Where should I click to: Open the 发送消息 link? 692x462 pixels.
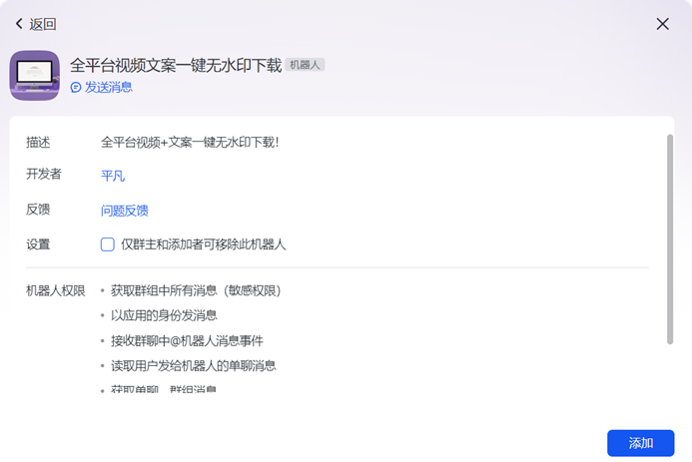coord(108,88)
